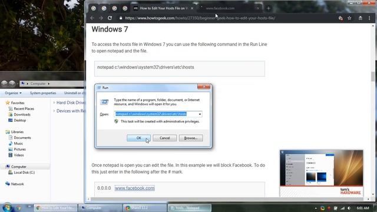This screenshot has width=377, height=212.
Task: Collapse the Devices with Removable Storage group
Action: 54,111
